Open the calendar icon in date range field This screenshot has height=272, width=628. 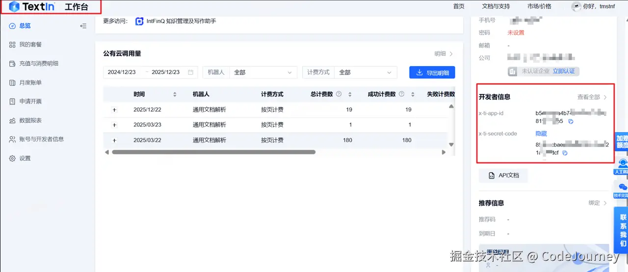tap(191, 72)
